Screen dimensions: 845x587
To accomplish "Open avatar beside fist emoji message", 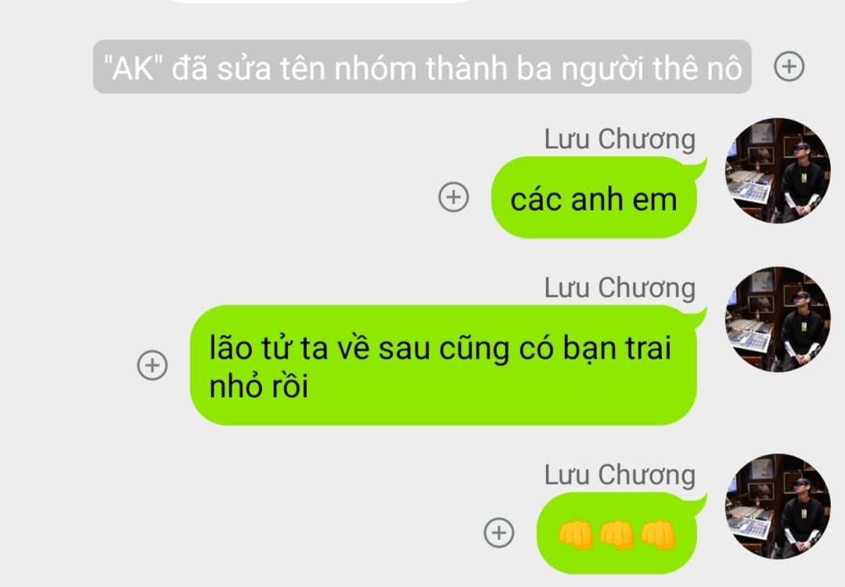I will 777,506.
